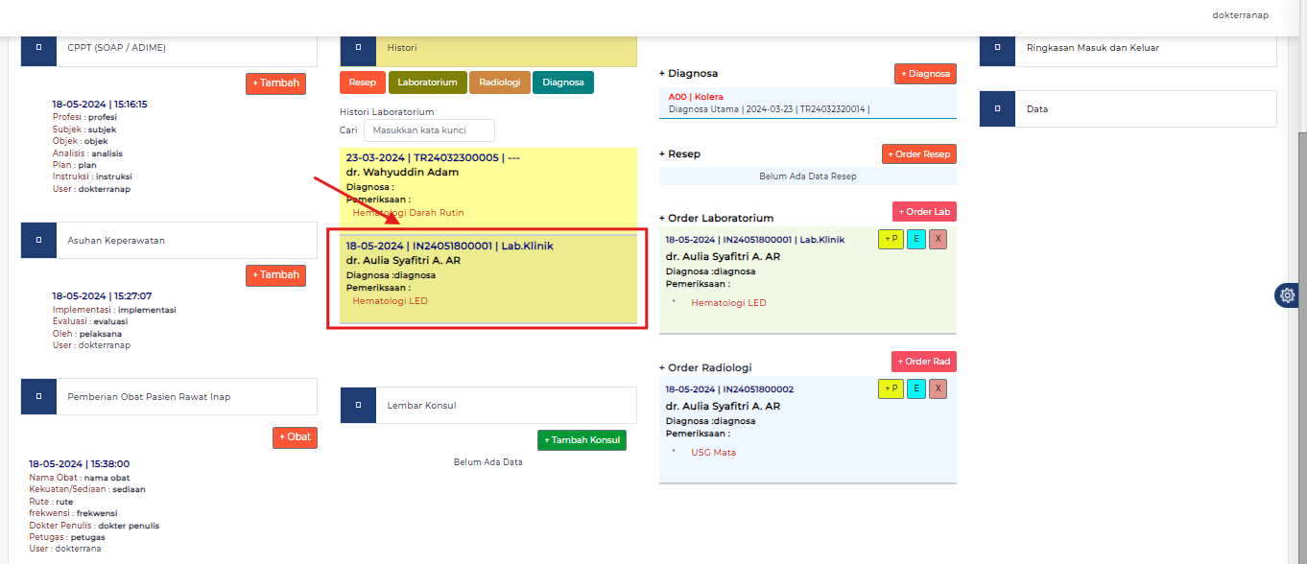Type in the Masukkan kata kunci search field
Viewport: 1307px width, 564px height.
(429, 130)
